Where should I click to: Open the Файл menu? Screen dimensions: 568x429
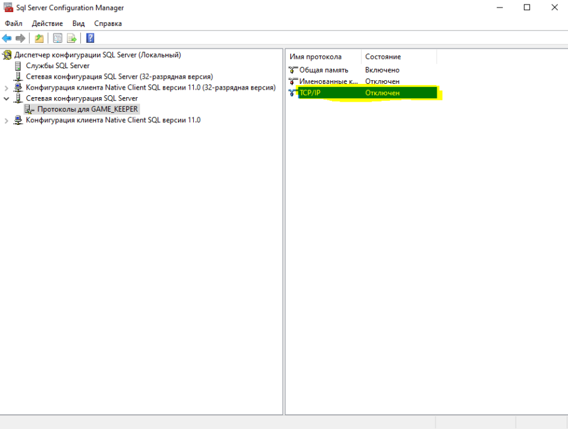pos(13,23)
